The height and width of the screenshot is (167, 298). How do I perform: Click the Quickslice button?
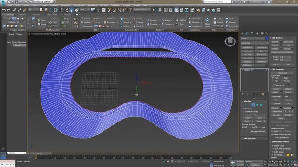(276, 103)
